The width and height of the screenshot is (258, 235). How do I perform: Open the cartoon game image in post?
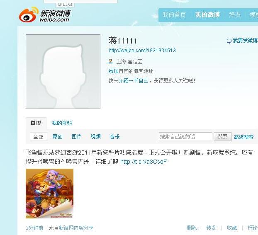click(x=49, y=194)
